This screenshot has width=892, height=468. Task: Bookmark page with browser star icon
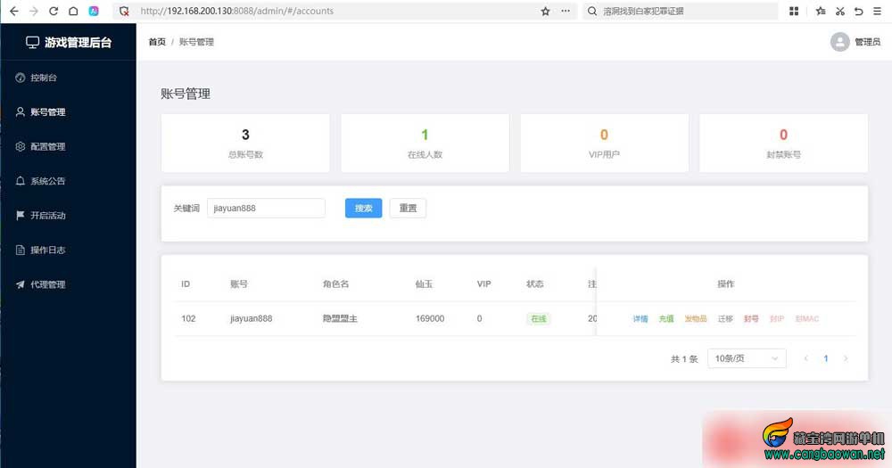pos(545,11)
